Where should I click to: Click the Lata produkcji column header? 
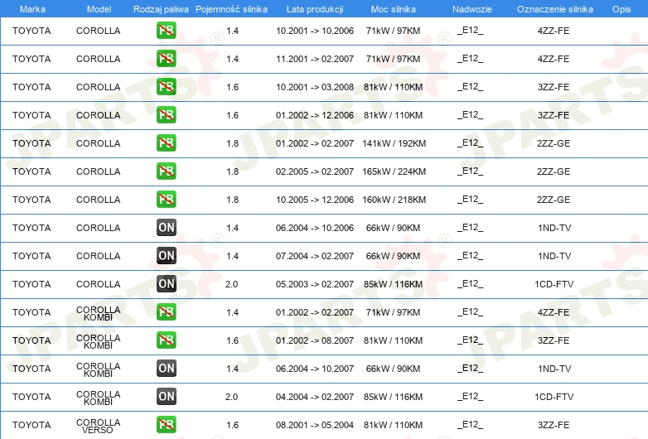click(315, 9)
